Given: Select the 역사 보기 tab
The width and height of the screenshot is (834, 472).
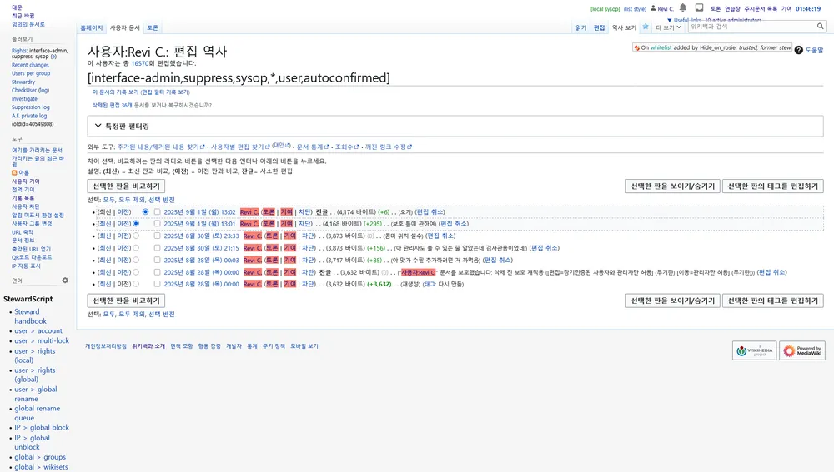Looking at the screenshot, I should click(624, 27).
